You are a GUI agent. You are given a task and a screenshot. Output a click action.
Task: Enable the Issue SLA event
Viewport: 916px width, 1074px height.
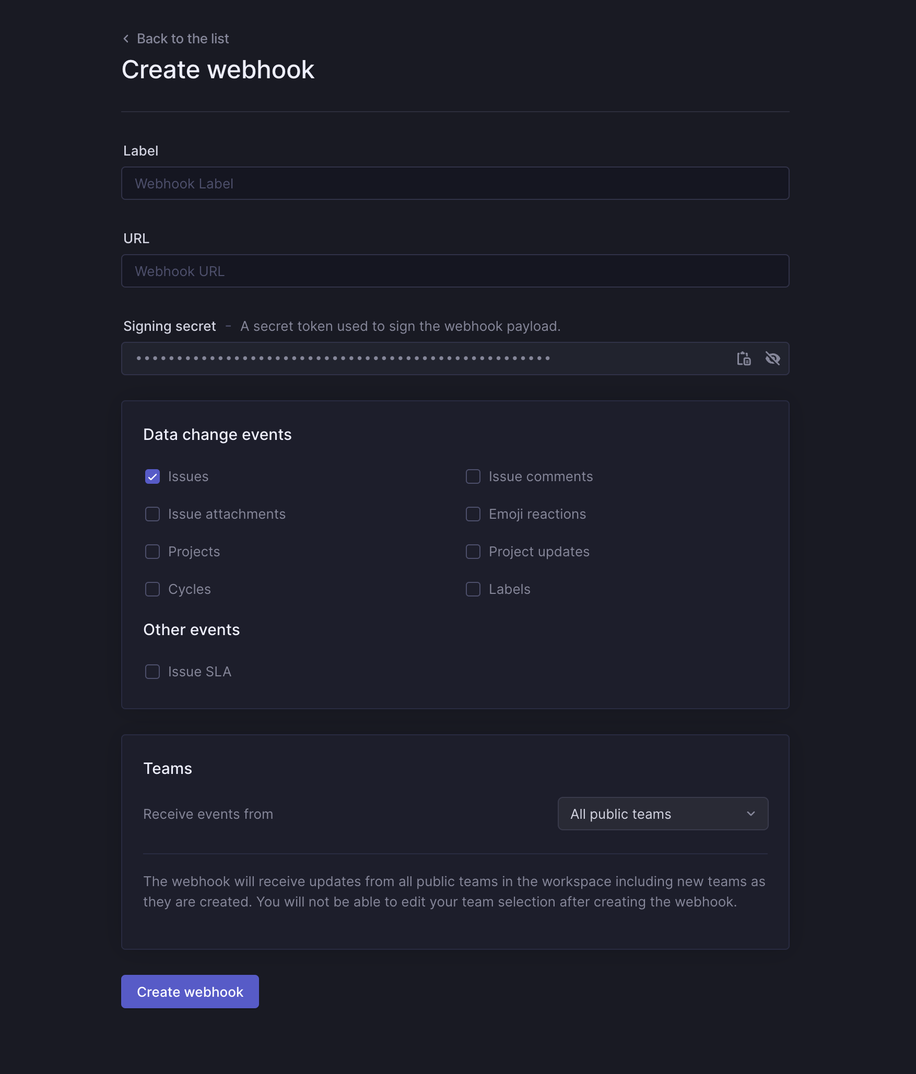(x=152, y=672)
